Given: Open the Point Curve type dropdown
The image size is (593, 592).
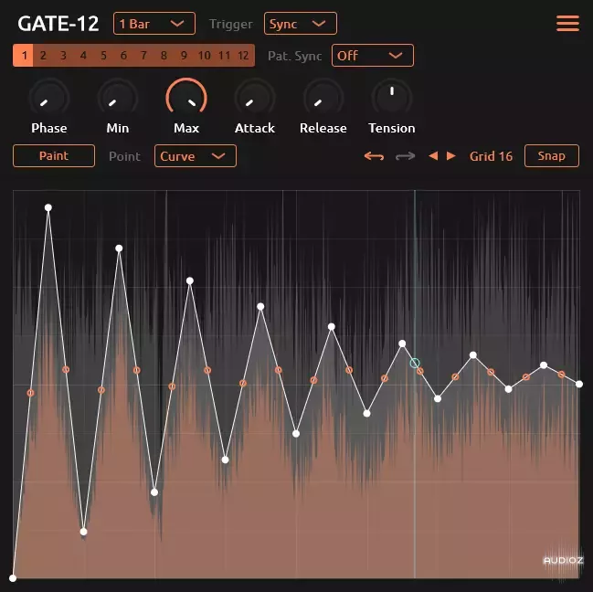Looking at the screenshot, I should (196, 155).
